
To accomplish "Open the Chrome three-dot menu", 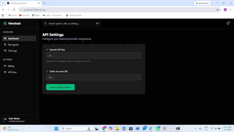I will click(231, 10).
